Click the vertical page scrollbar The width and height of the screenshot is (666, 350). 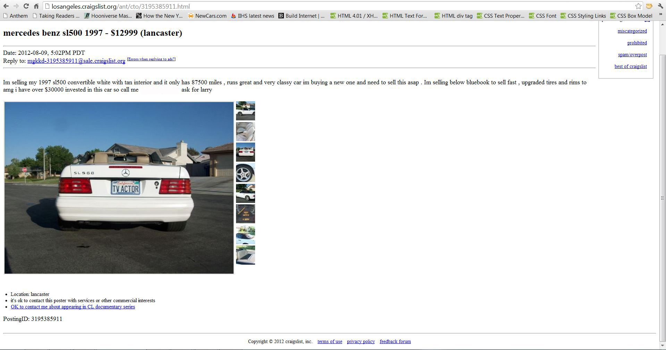662,198
